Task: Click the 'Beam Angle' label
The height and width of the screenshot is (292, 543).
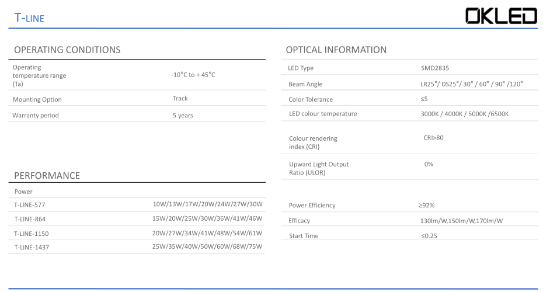Action: [x=305, y=84]
